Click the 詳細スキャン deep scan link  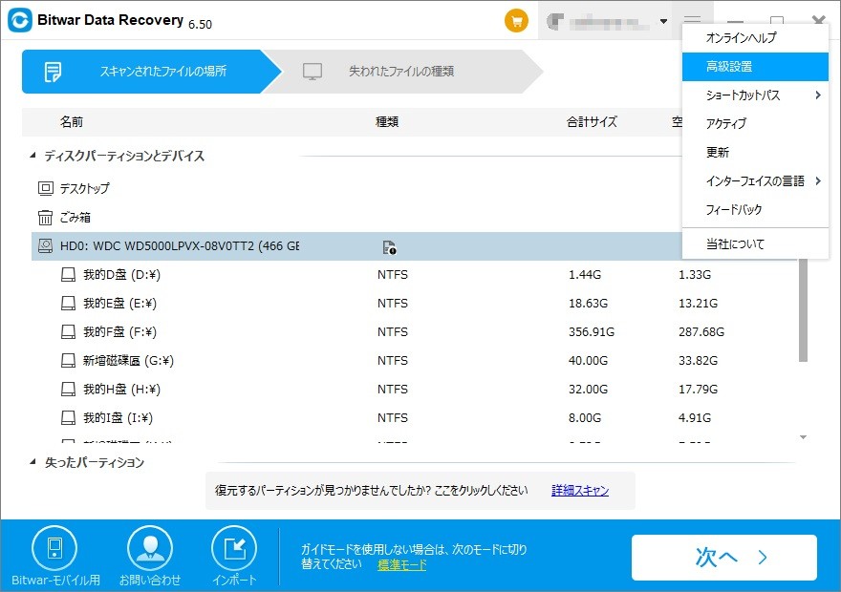(579, 491)
